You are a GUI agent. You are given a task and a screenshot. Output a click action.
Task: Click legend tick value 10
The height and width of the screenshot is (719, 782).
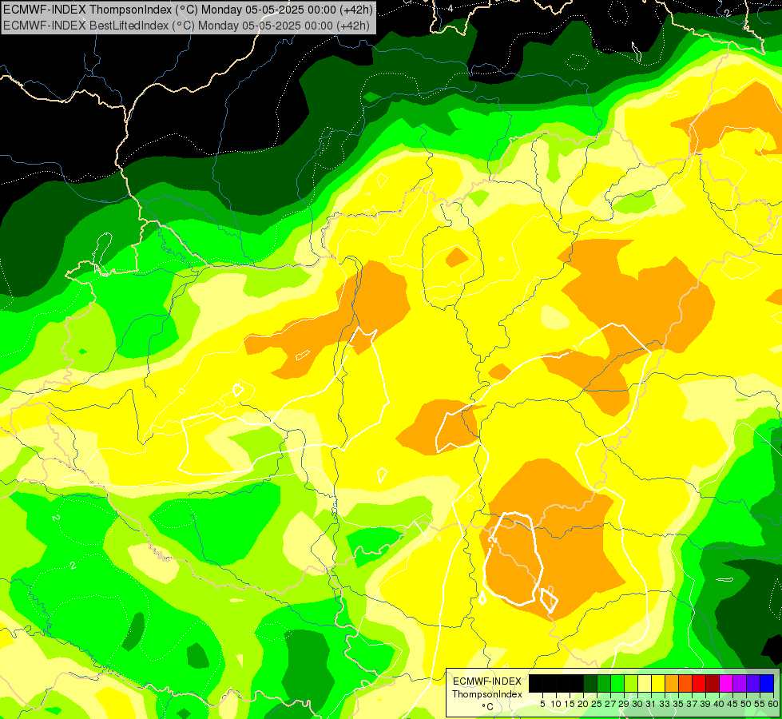pos(556,704)
